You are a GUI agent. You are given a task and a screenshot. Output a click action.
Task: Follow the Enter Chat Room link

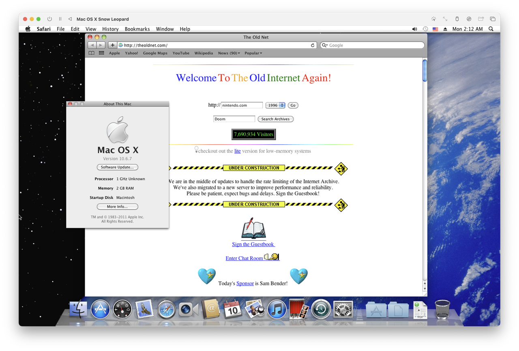click(244, 258)
